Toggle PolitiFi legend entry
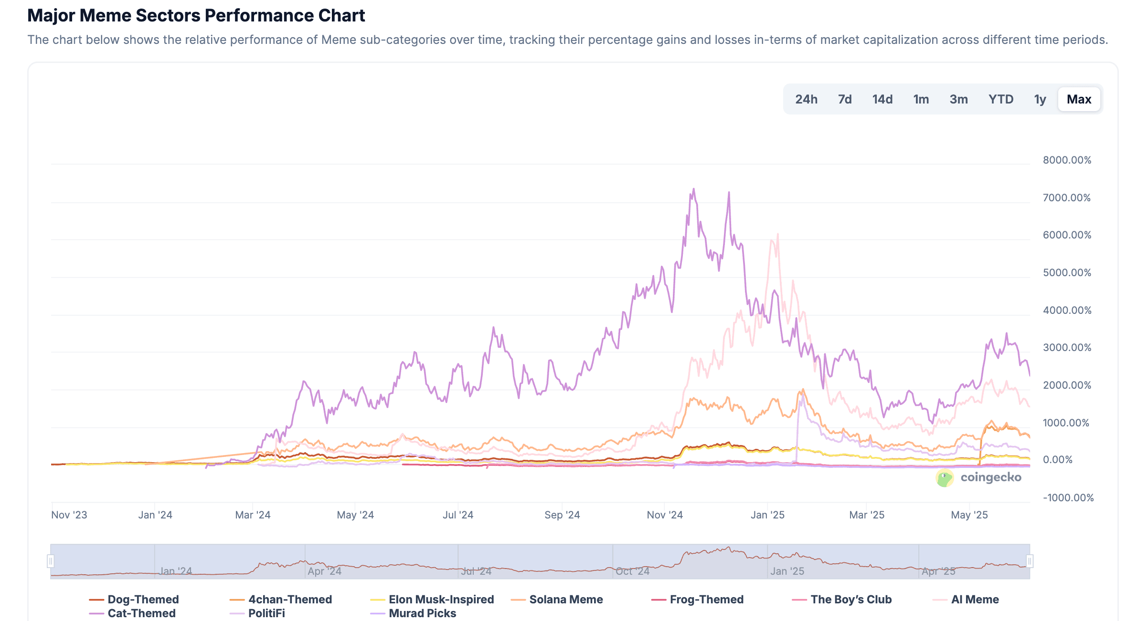Image resolution: width=1148 pixels, height=621 pixels. 266,613
